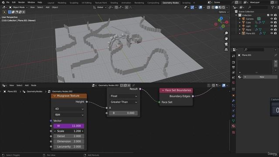This screenshot has height=157, width=279.
Task: Click the Musgrave W value field
Action: 69,126
